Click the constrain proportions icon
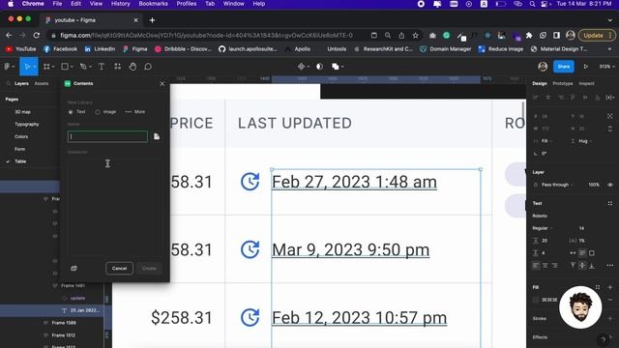Image resolution: width=619 pixels, height=348 pixels. click(x=610, y=129)
